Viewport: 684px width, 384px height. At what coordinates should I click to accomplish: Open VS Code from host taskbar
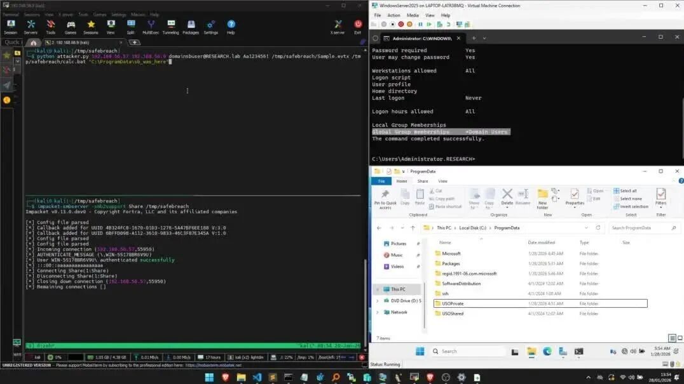(x=257, y=377)
